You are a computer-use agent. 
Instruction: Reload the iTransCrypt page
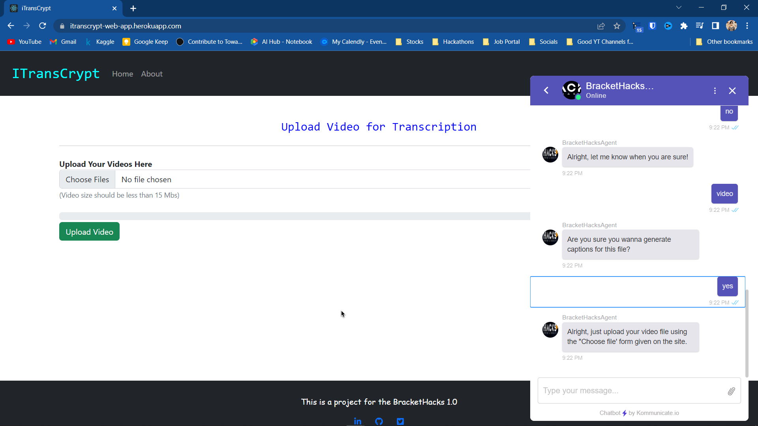[x=43, y=26]
